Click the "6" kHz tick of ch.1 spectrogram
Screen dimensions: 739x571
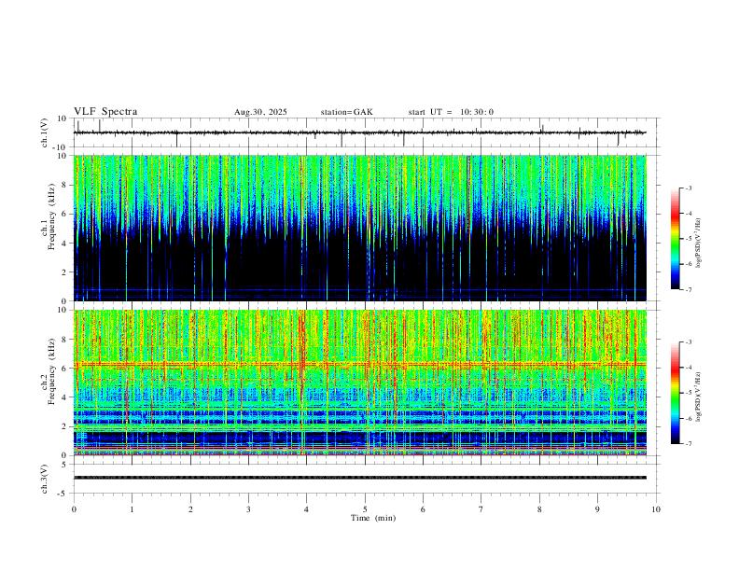[65, 215]
